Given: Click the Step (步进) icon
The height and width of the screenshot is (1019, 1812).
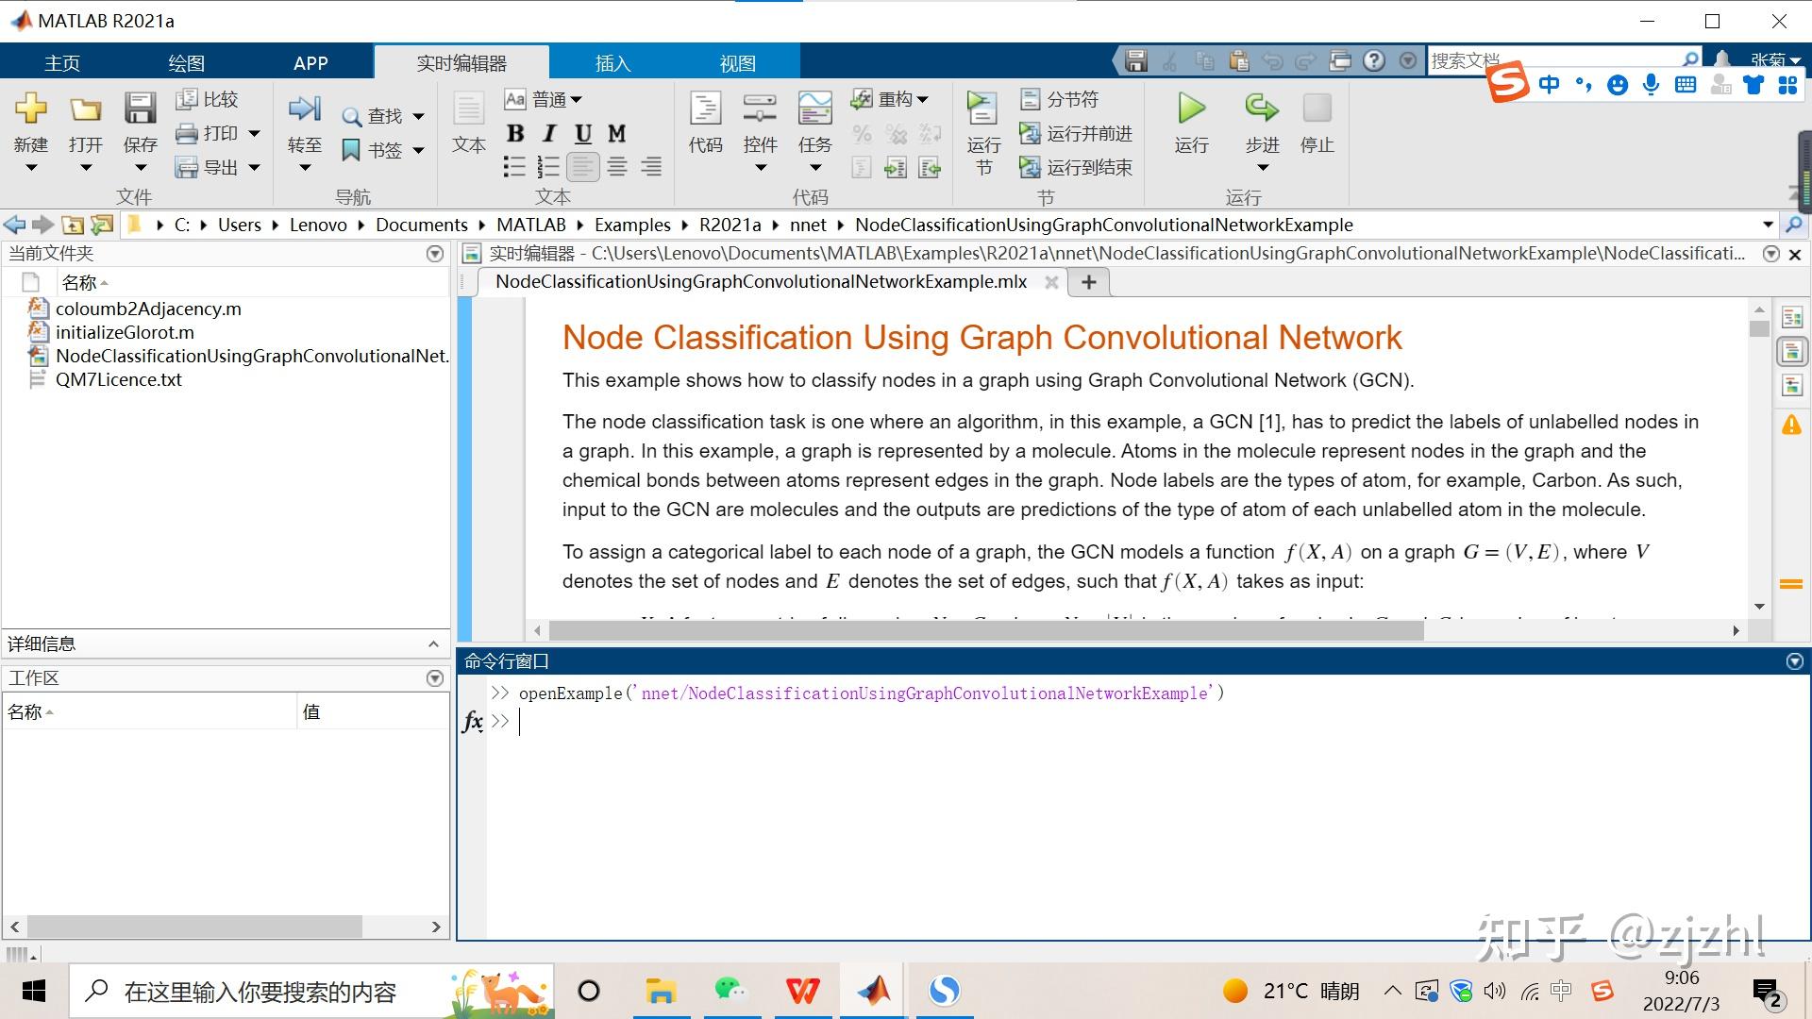Looking at the screenshot, I should pyautogui.click(x=1261, y=109).
